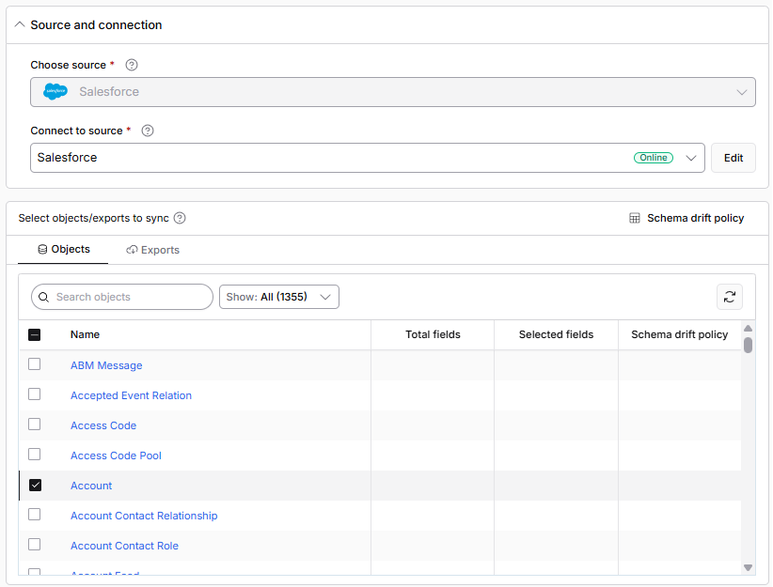
Task: Check the Access Code Pool checkbox
Action: click(35, 454)
